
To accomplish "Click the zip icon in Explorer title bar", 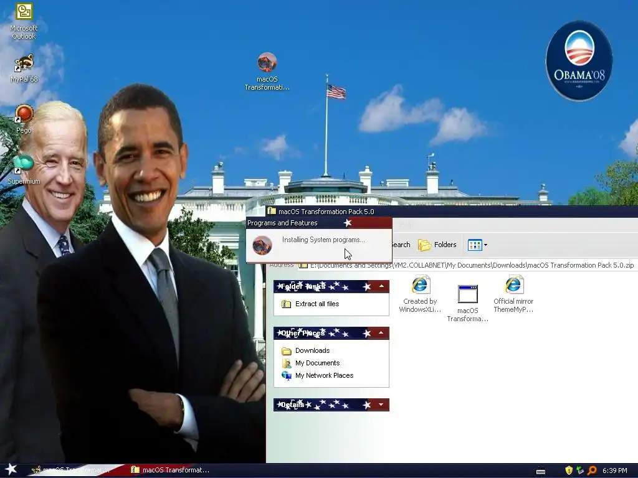I will pyautogui.click(x=272, y=211).
